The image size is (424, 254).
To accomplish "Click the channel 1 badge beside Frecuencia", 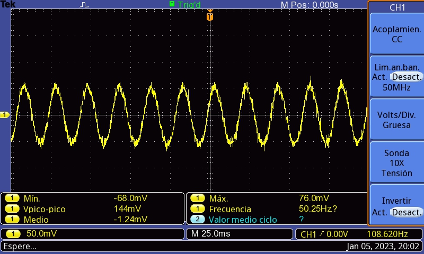I will click(x=197, y=209).
